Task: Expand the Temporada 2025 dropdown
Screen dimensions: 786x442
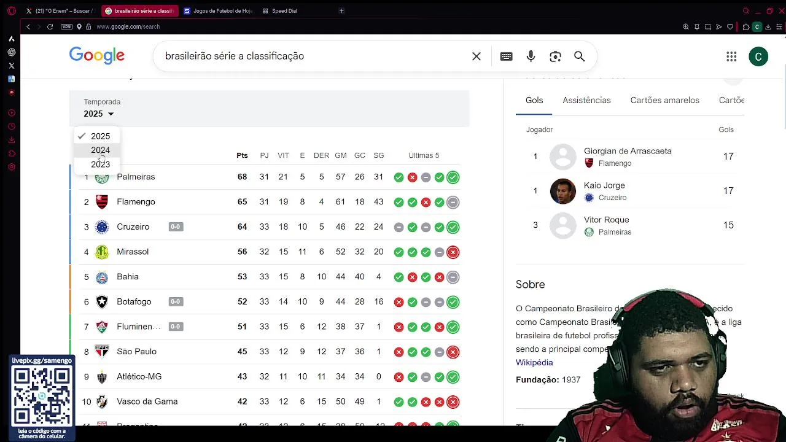Action: (x=99, y=114)
